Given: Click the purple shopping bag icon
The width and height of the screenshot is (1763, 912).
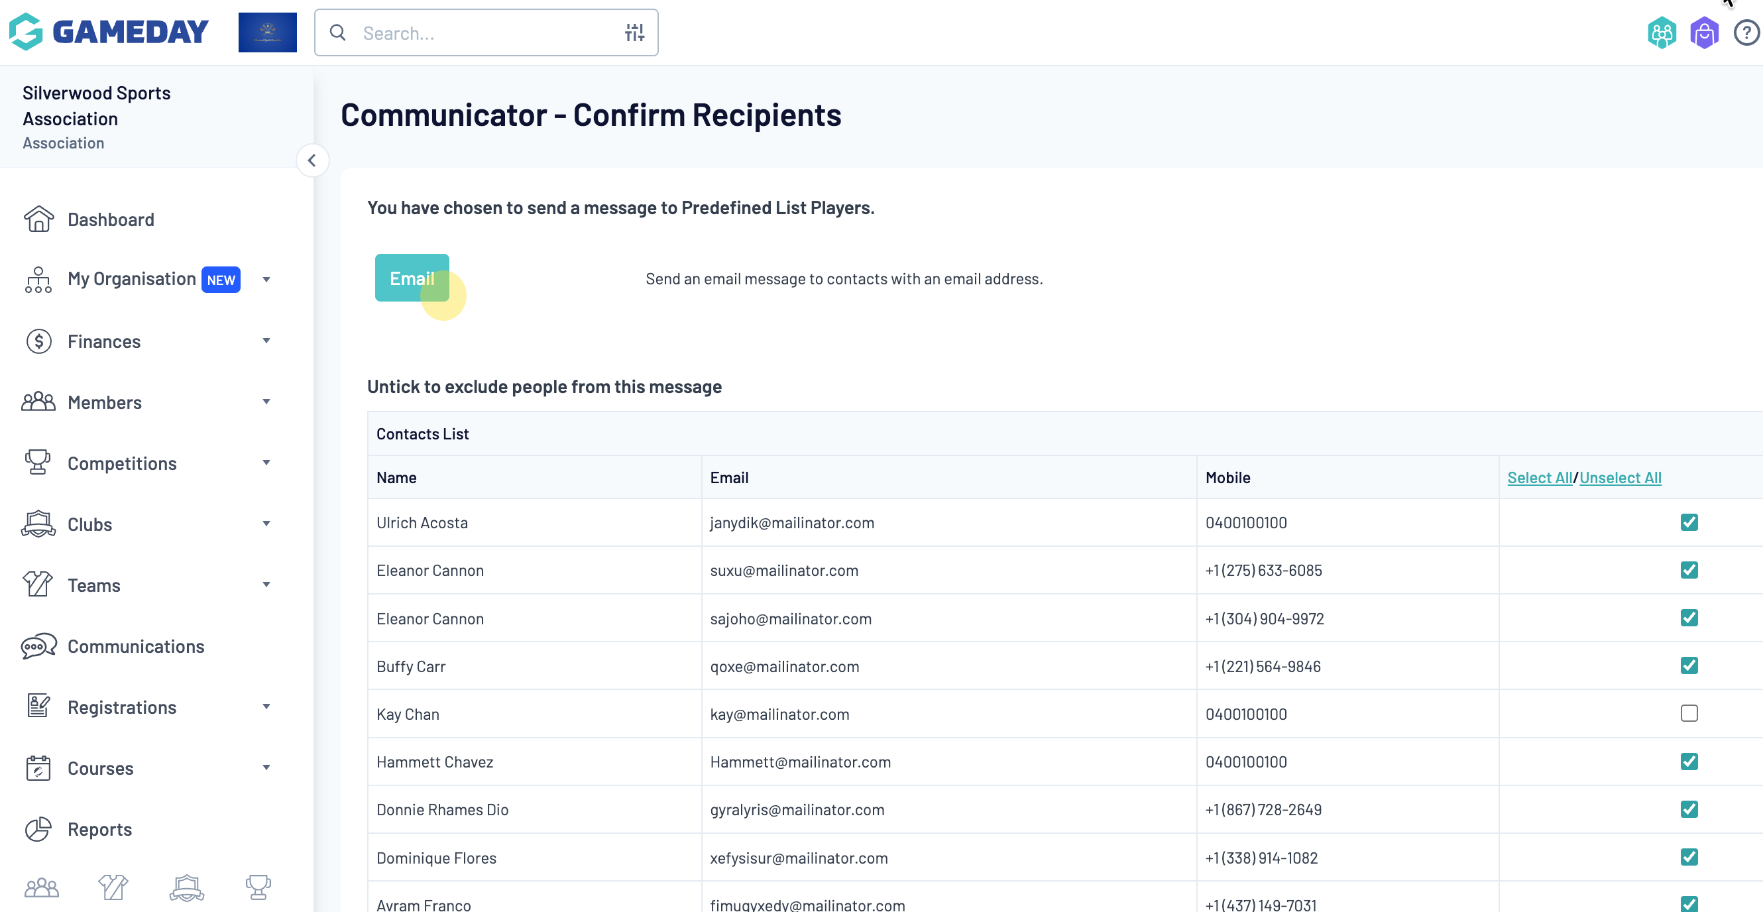Looking at the screenshot, I should pos(1703,33).
